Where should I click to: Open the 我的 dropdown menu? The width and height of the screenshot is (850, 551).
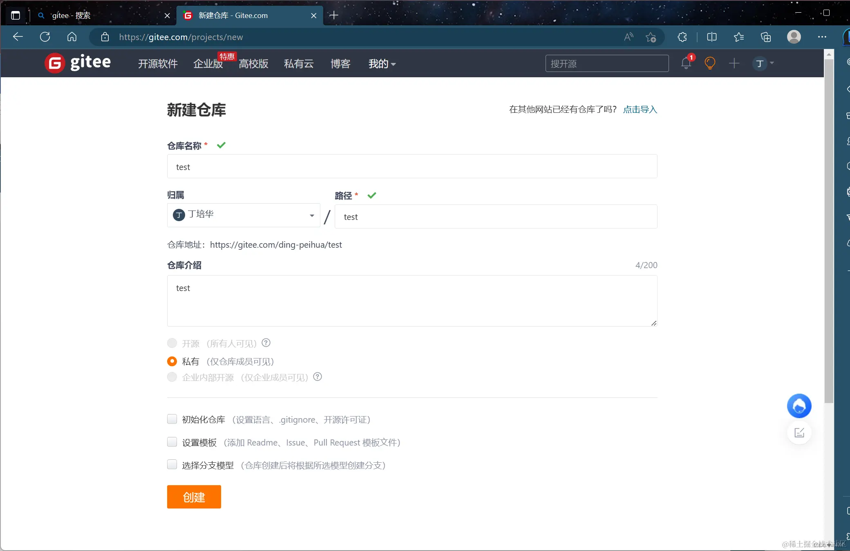(382, 64)
